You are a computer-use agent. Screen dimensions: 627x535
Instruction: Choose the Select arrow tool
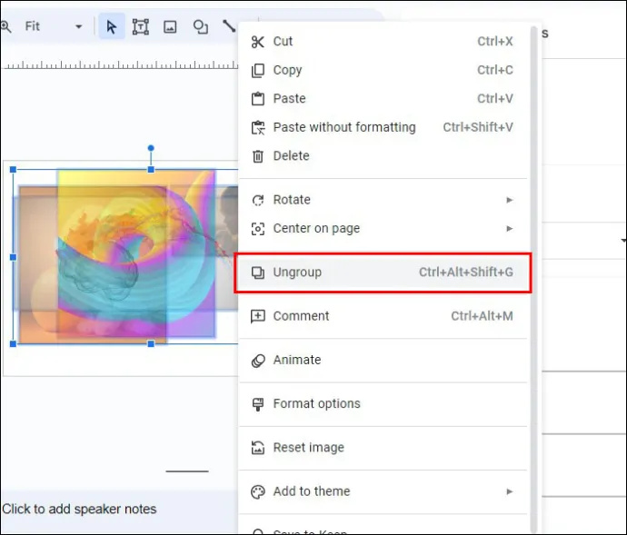[112, 26]
